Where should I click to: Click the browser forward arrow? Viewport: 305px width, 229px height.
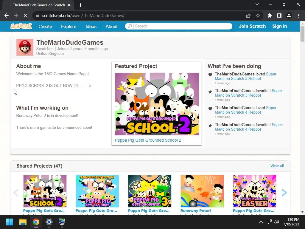(x=16, y=16)
